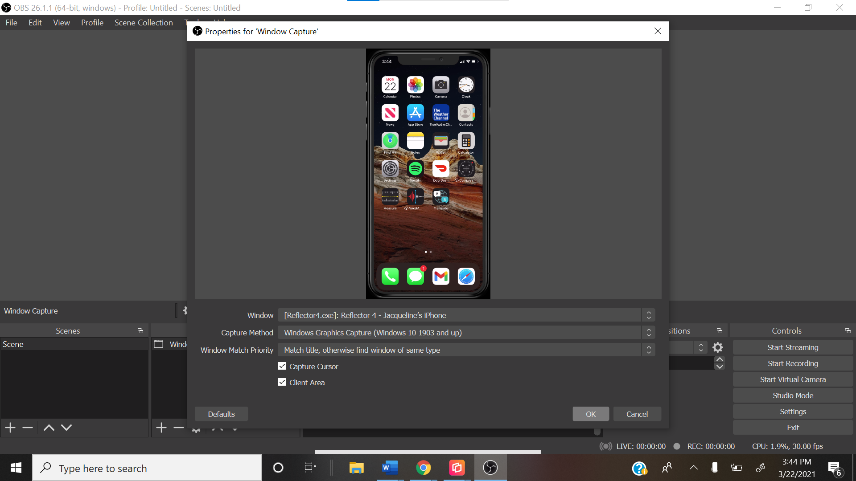
Task: Click OK to confirm Window Capture settings
Action: pyautogui.click(x=590, y=413)
